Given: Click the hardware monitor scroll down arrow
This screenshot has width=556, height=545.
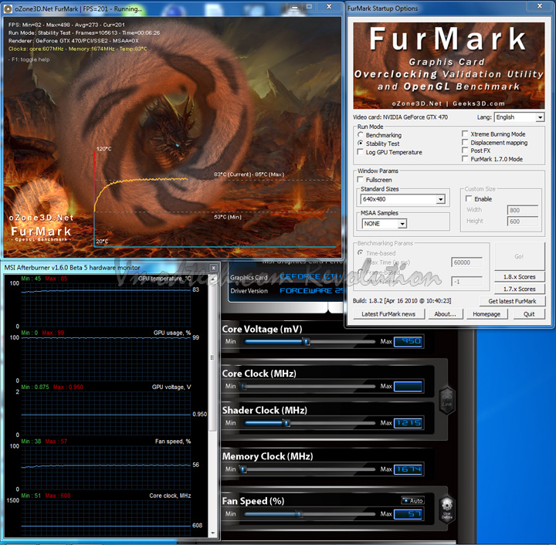Looking at the screenshot, I should (x=213, y=533).
